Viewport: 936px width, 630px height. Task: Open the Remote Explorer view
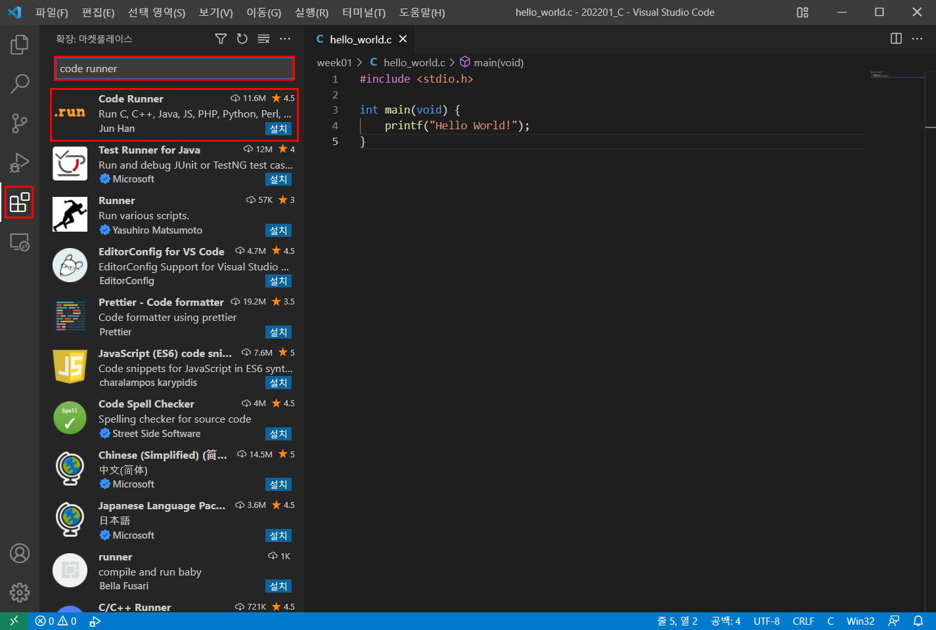20,242
